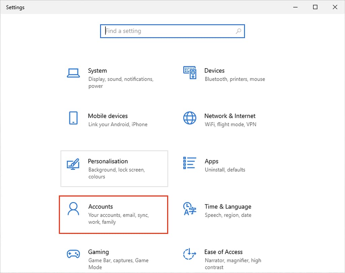345x273 pixels.
Task: Click inside the Find a setting field
Action: click(162, 31)
